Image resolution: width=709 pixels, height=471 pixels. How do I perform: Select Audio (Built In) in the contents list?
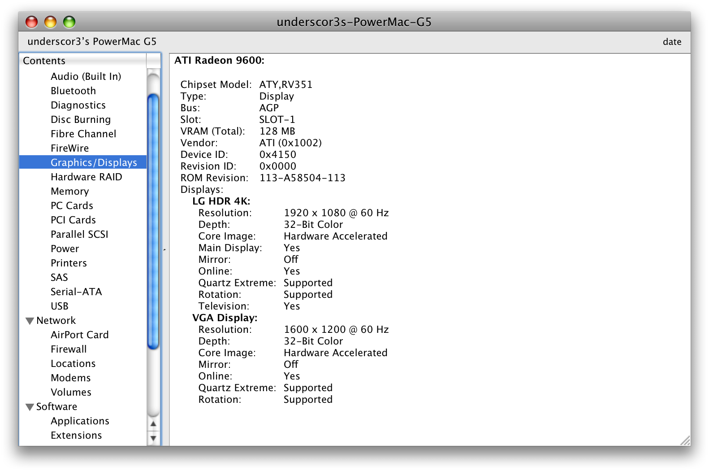86,76
